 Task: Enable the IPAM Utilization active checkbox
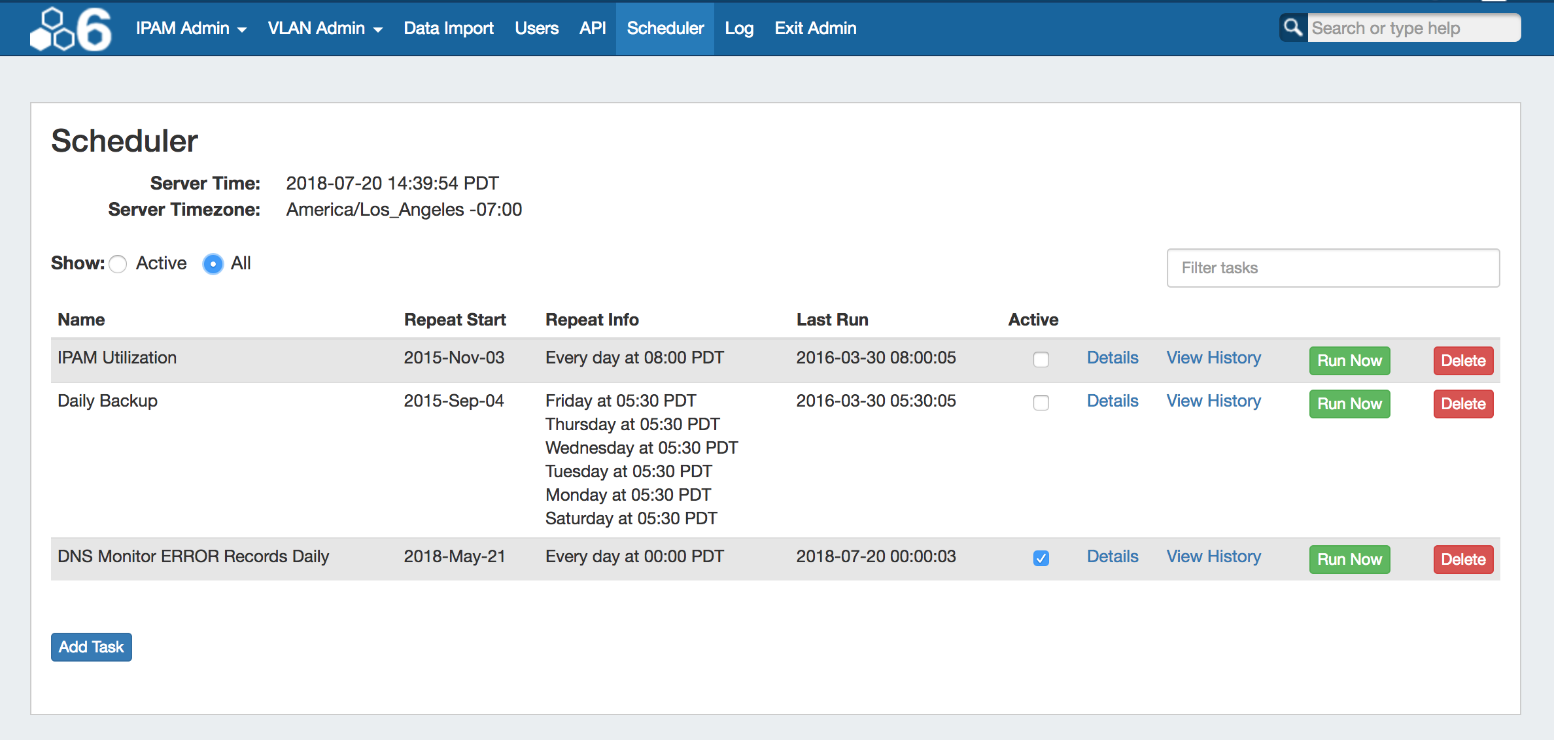(x=1041, y=360)
